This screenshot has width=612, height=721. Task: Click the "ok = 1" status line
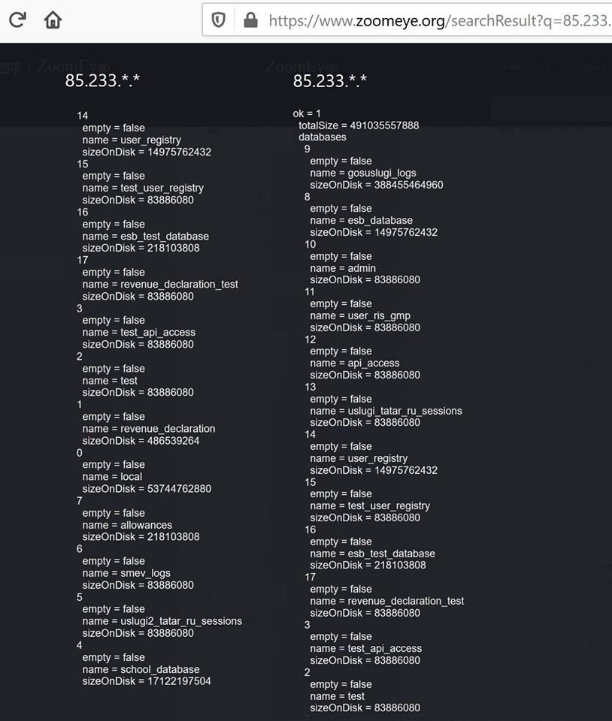[307, 113]
